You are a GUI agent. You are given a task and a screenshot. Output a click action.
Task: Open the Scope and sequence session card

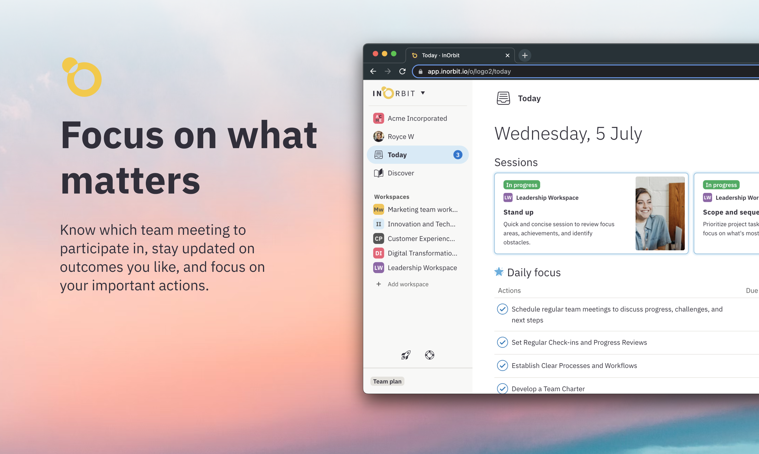point(727,213)
